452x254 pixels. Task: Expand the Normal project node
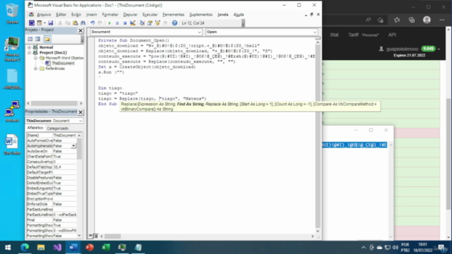pos(29,47)
